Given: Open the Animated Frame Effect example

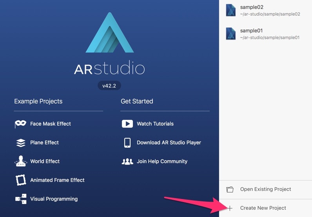Looking at the screenshot, I should [x=57, y=180].
